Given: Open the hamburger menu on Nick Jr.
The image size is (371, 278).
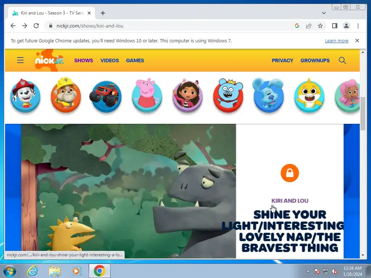Looking at the screenshot, I should tap(20, 60).
